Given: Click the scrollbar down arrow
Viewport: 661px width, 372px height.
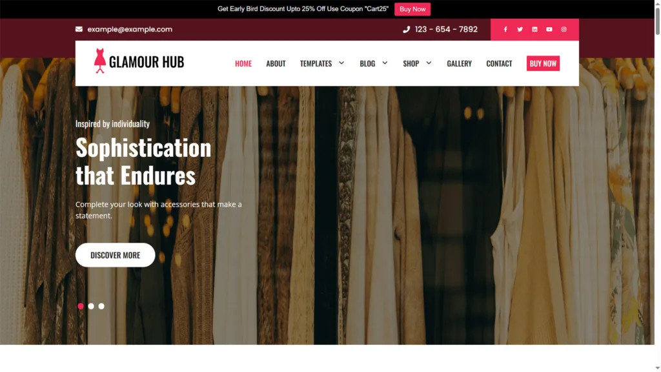Looking at the screenshot, I should point(657,368).
